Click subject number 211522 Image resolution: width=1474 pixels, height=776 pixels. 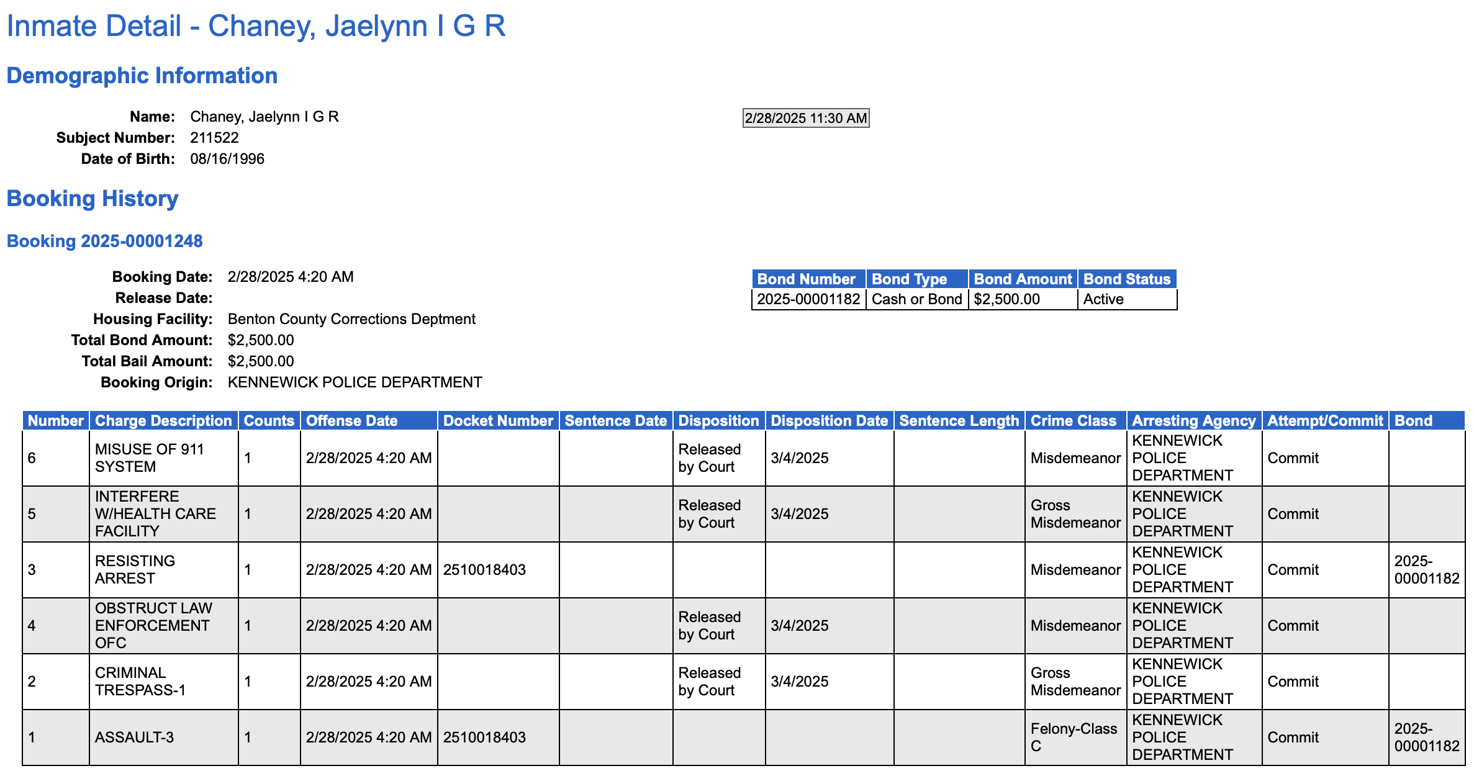pos(214,138)
